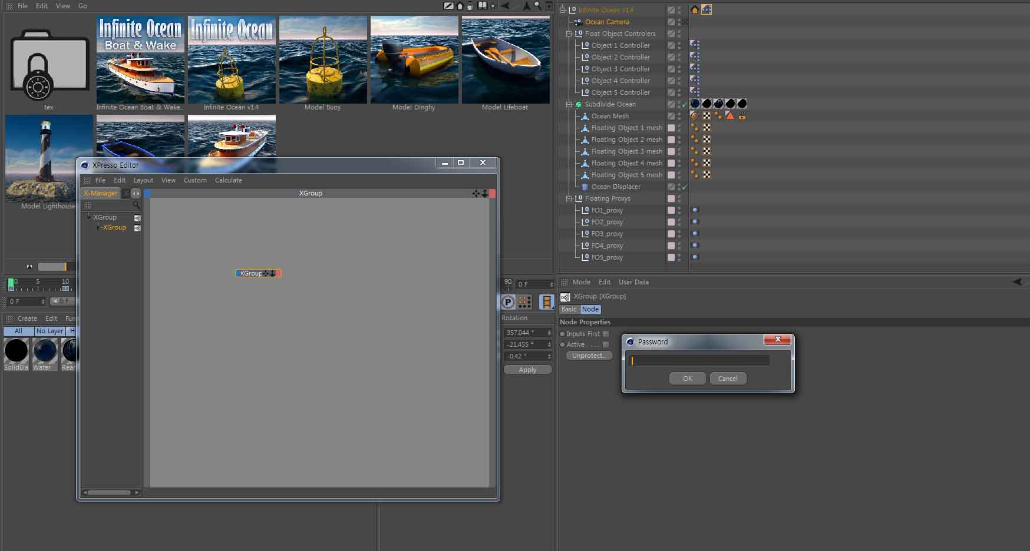The width and height of the screenshot is (1030, 551).
Task: Click first material tag on Subdivide Ocean
Action: (695, 104)
